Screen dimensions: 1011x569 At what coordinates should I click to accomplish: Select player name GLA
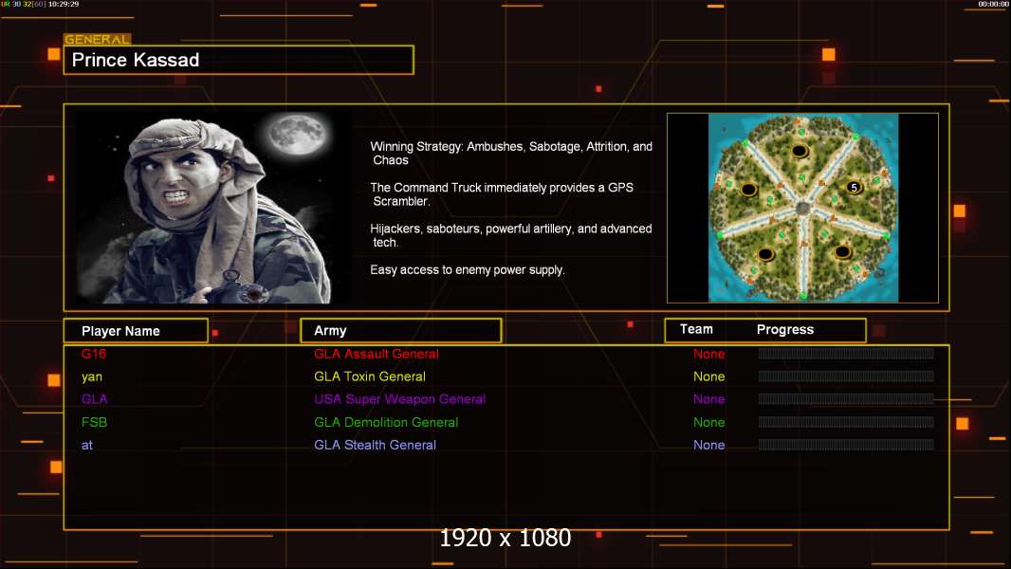coord(94,399)
